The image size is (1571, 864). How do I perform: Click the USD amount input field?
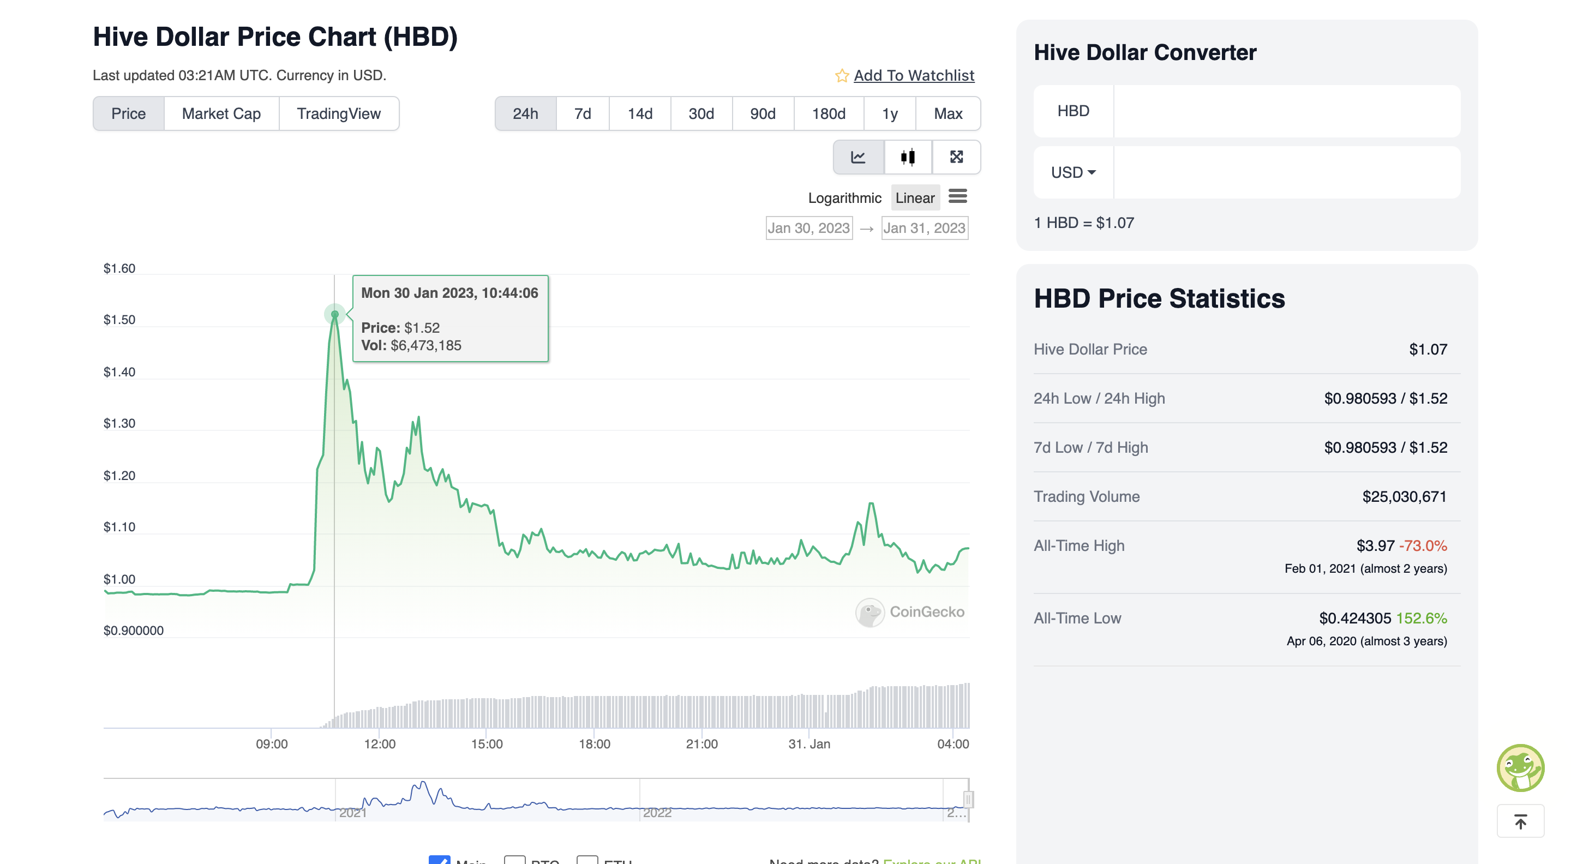(1287, 172)
